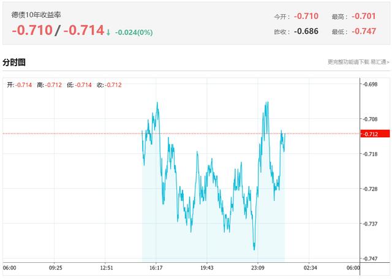
Task: Click the 昨收 value -0.686
Action: (x=306, y=31)
